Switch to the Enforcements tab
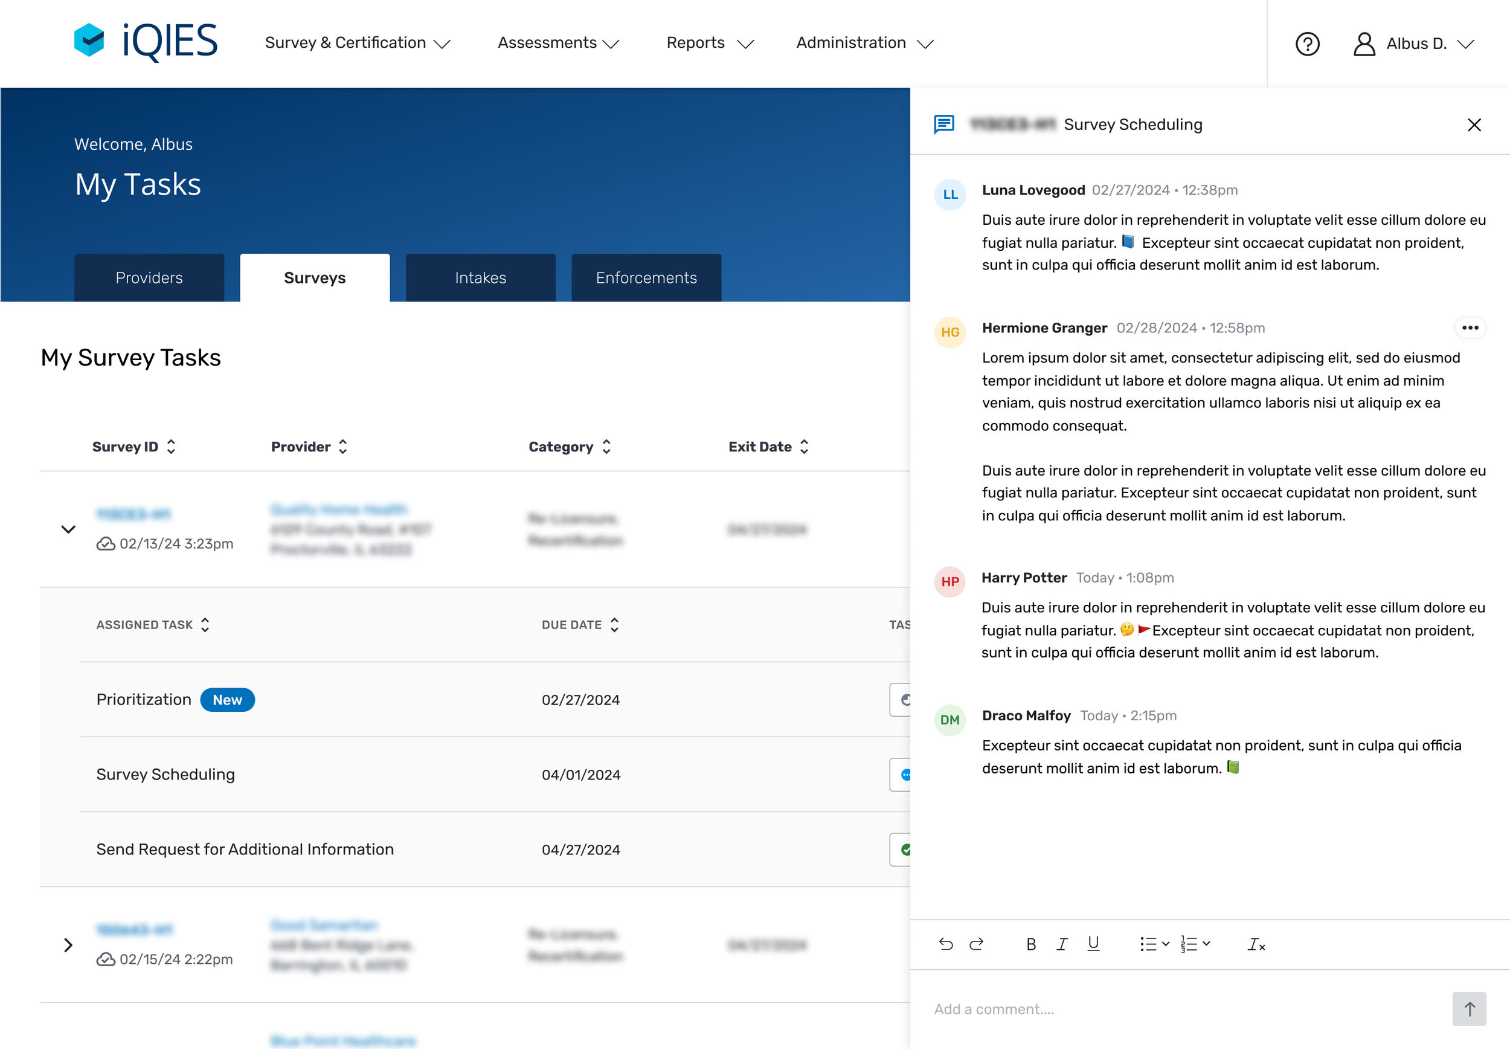The height and width of the screenshot is (1049, 1510). pyautogui.click(x=646, y=278)
